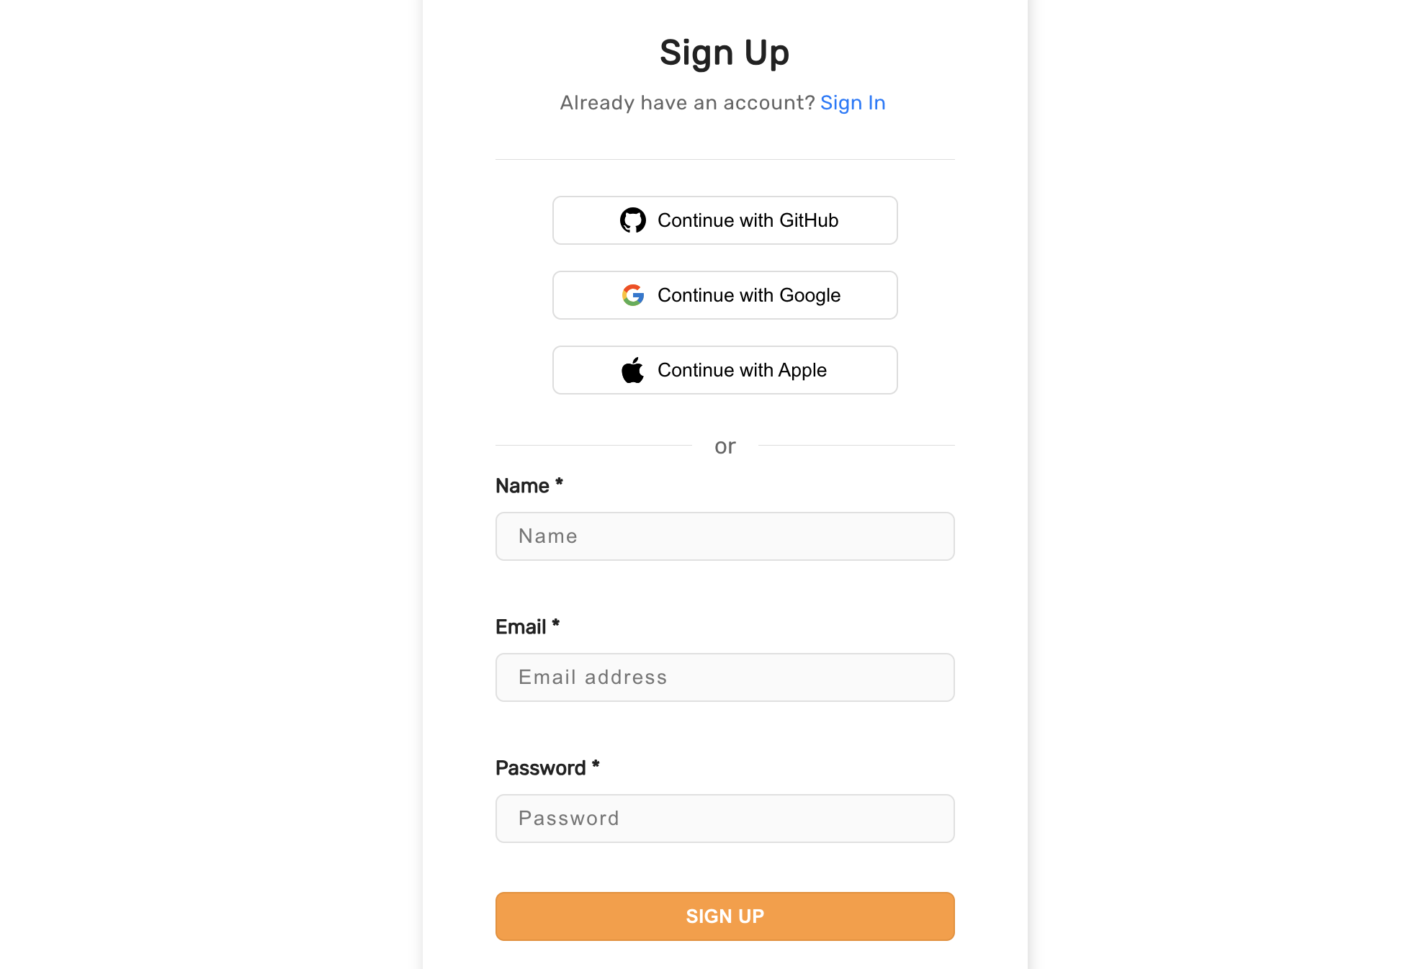Screen dimensions: 1426x969
Task: Select Continue with Google
Action: coord(725,295)
